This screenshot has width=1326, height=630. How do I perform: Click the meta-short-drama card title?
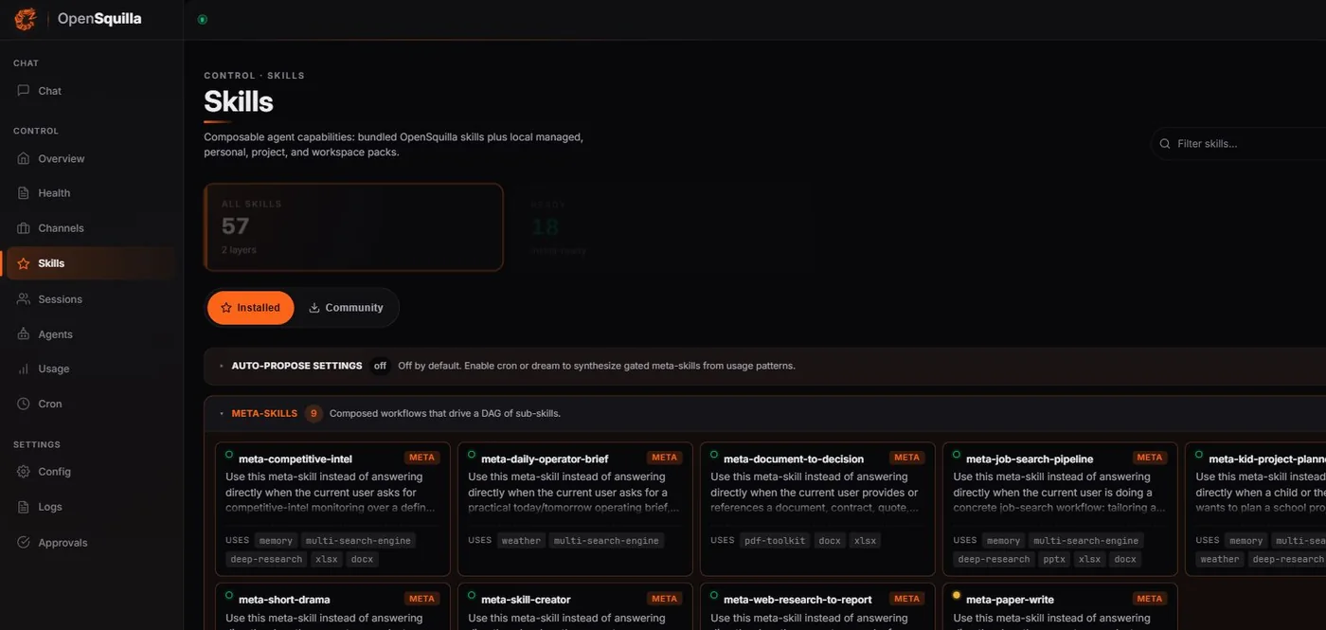point(284,600)
